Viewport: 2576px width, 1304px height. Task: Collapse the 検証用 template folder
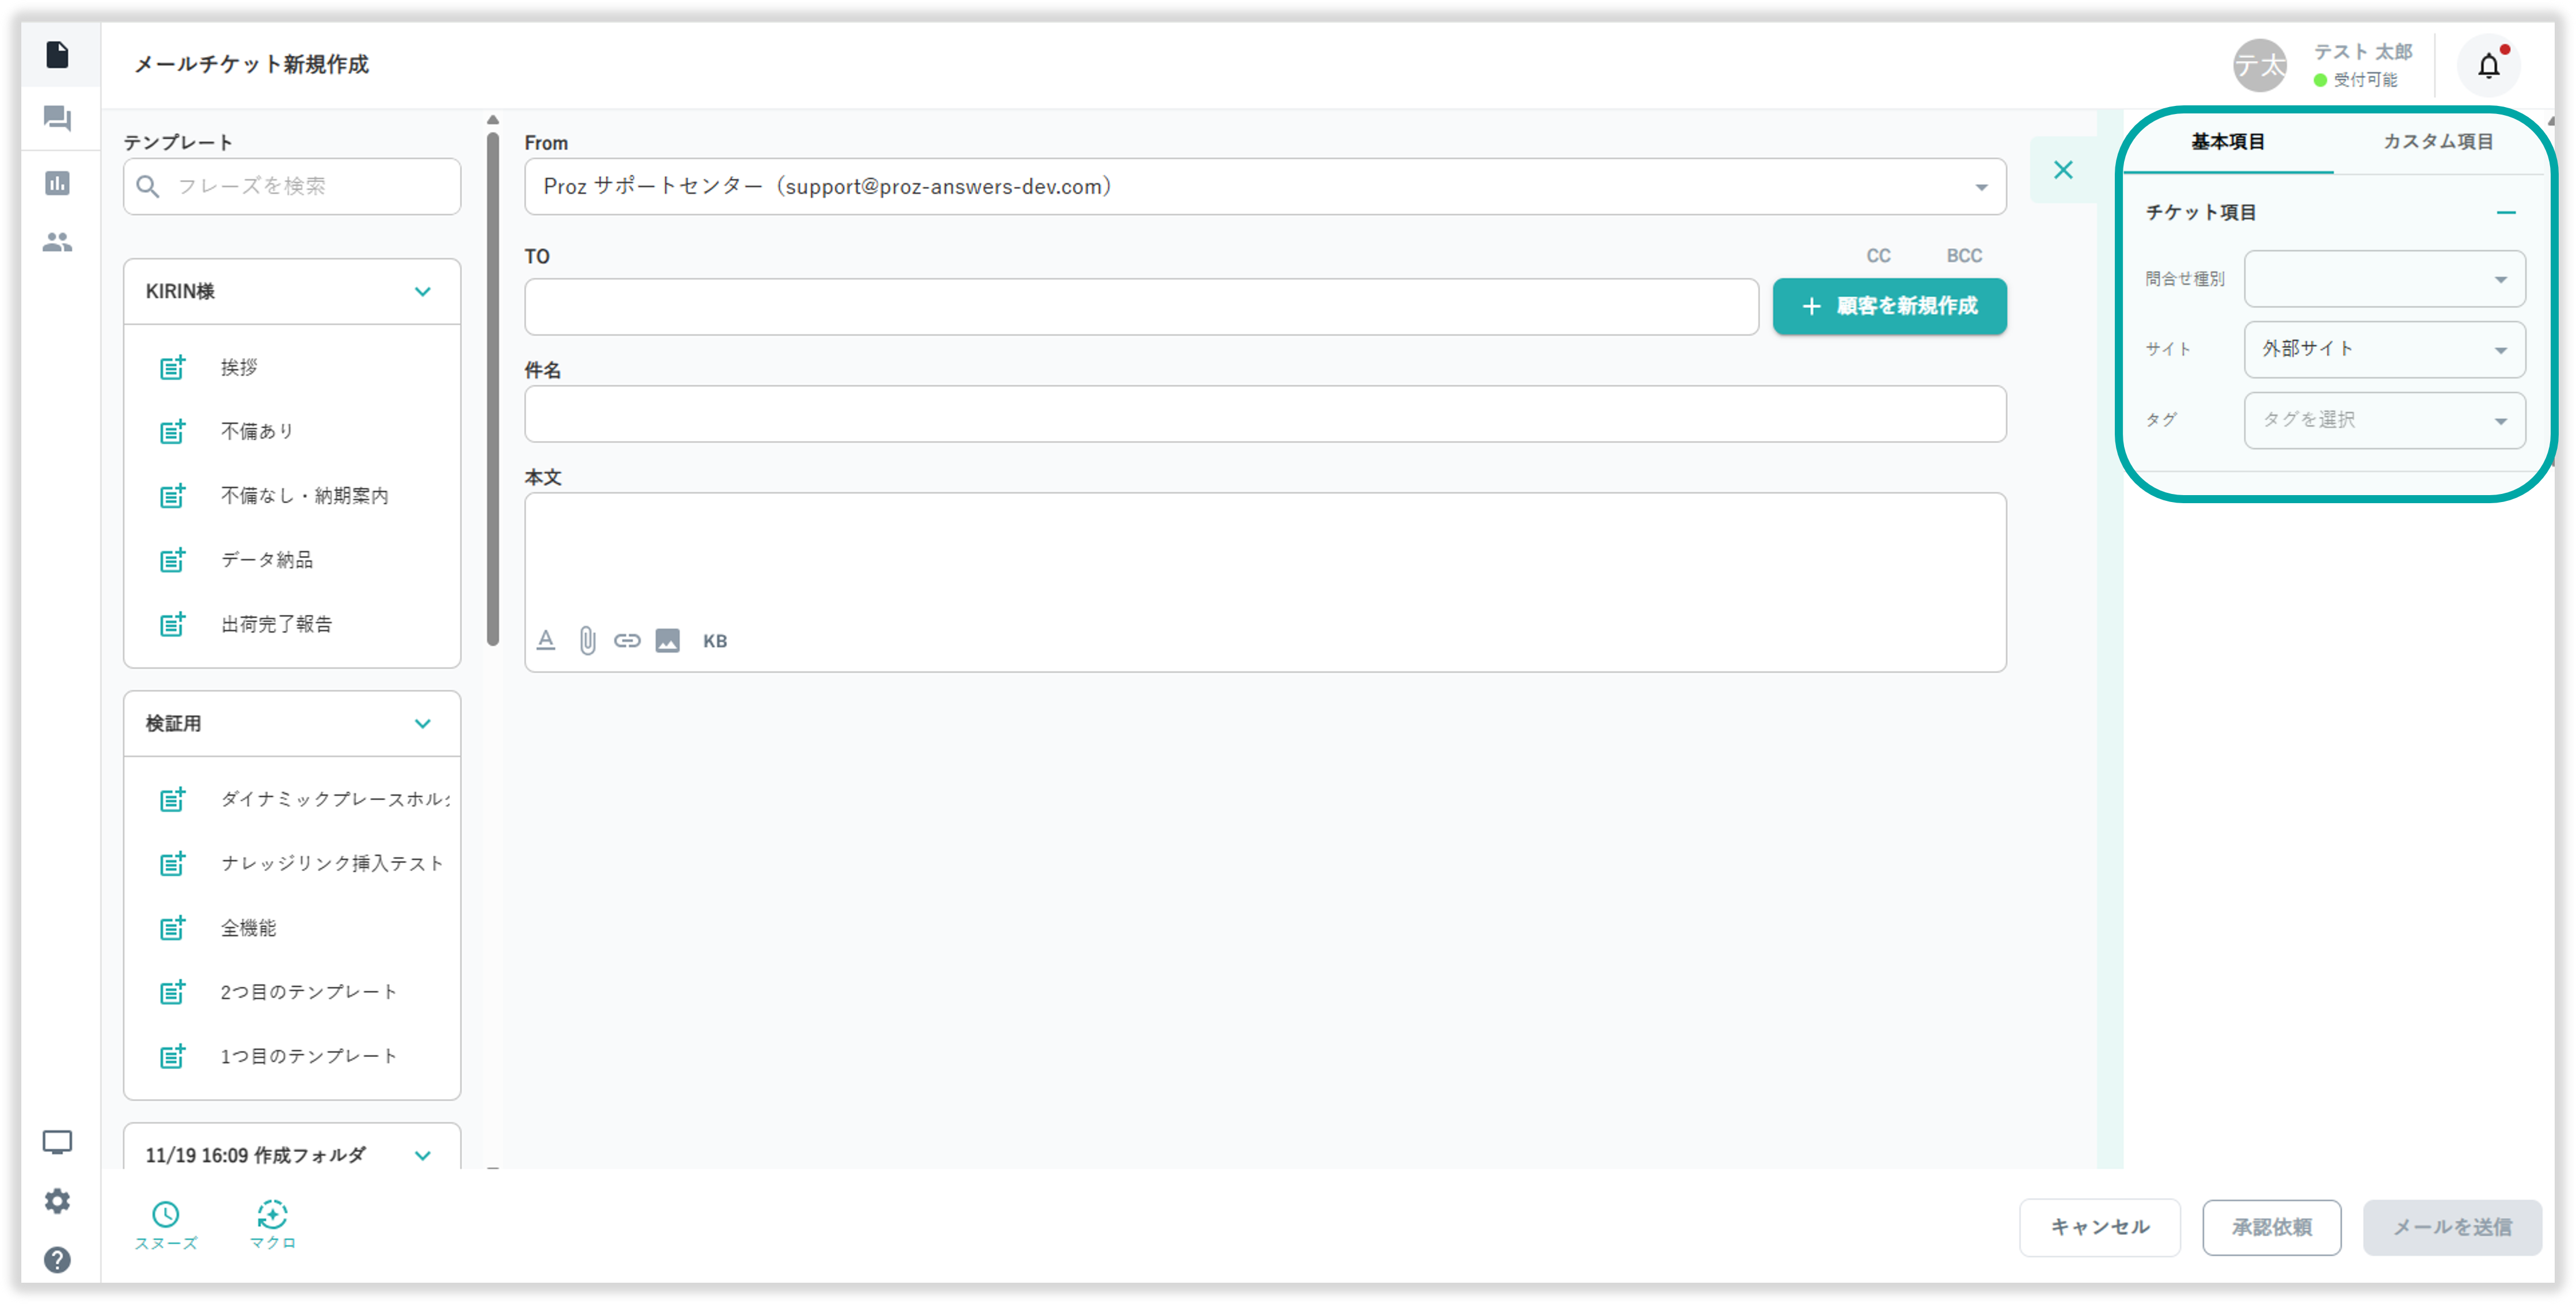[x=423, y=724]
